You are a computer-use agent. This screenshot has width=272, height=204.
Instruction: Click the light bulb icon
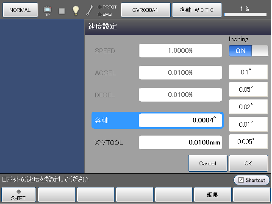75,10
